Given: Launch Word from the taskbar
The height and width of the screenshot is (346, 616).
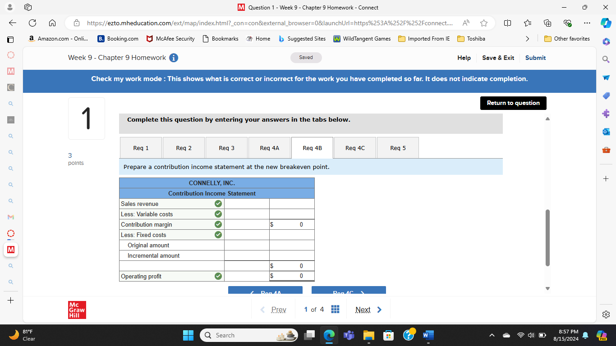Looking at the screenshot, I should coord(428,335).
